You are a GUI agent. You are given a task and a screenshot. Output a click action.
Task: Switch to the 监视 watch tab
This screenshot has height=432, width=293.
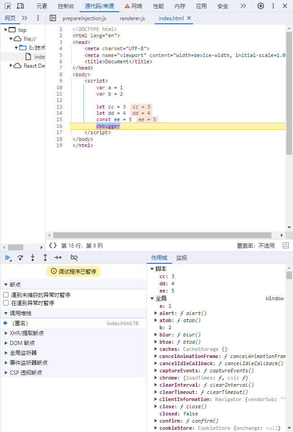(181, 257)
